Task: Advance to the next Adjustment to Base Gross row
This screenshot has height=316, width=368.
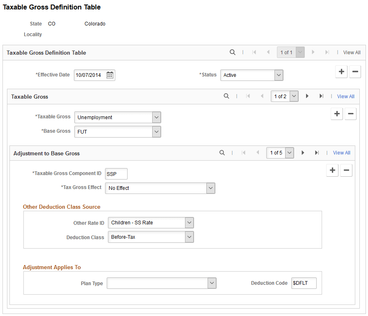Action: pos(303,152)
